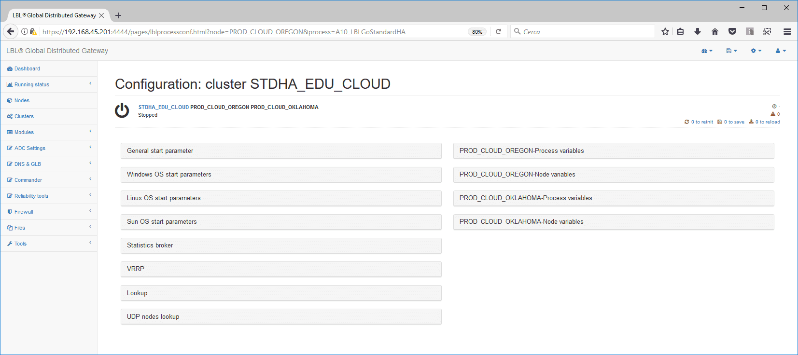Click the Pocket icon in browser toolbar
Image resolution: width=798 pixels, height=355 pixels.
(732, 31)
